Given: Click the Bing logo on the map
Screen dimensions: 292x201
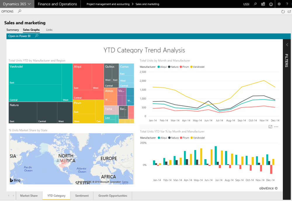Looking at the screenshot, I should 15,180.
